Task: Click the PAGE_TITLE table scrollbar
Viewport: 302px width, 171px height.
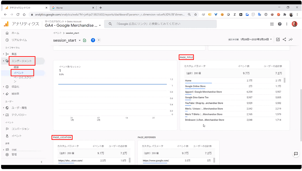Action: 285,80
